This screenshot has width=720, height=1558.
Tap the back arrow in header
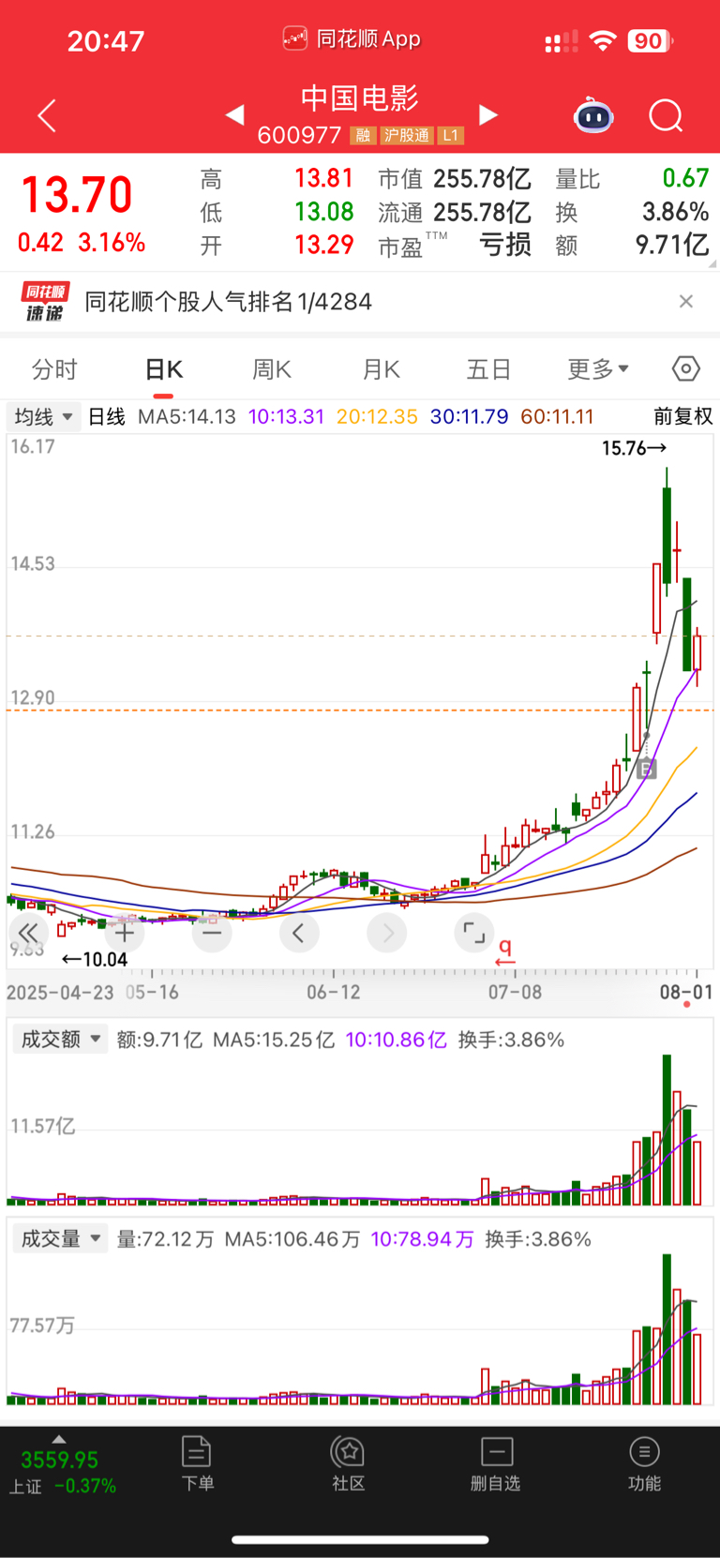point(47,115)
